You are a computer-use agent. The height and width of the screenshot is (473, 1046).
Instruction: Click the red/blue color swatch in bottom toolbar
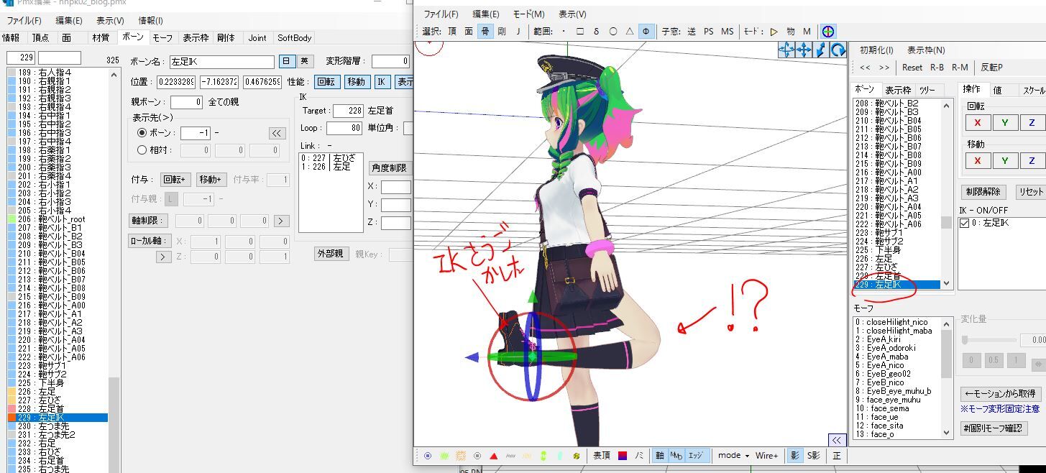point(623,456)
